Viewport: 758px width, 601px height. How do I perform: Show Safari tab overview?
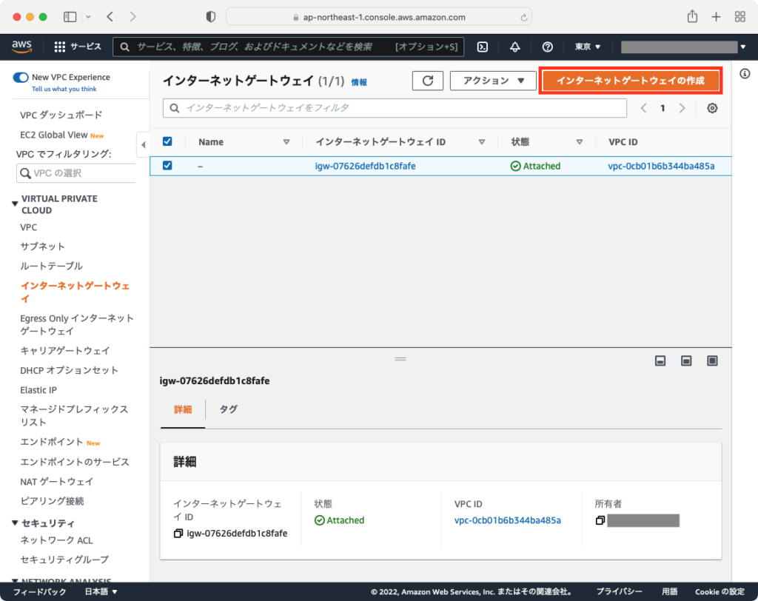pos(739,17)
